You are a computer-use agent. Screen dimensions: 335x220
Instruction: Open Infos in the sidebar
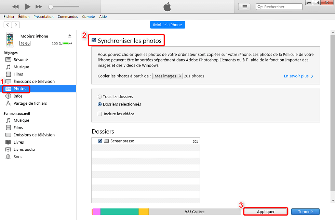(18, 96)
